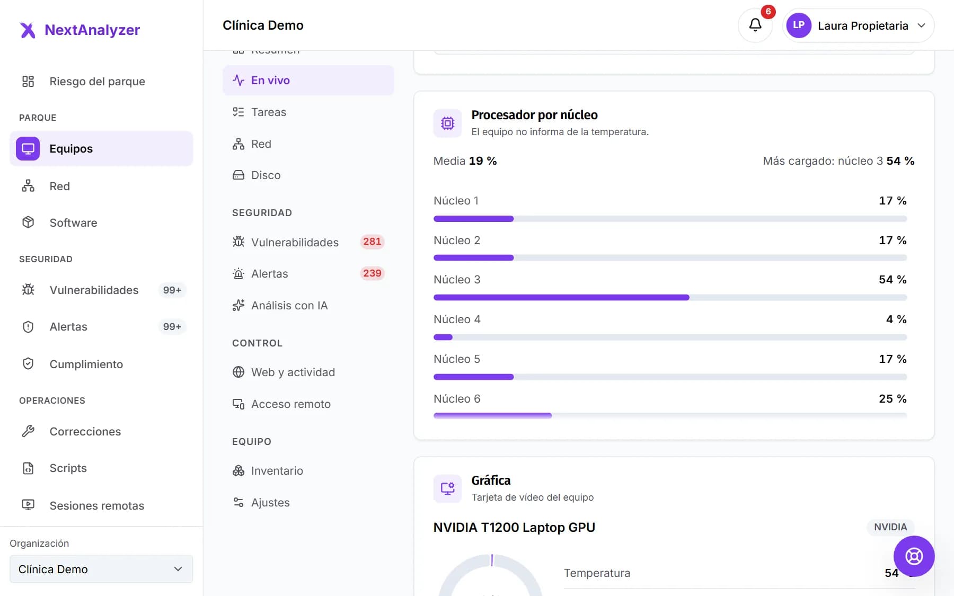Open Alertas with the 99+ sidebar badge
Screen dimensions: 954x596
pos(101,327)
